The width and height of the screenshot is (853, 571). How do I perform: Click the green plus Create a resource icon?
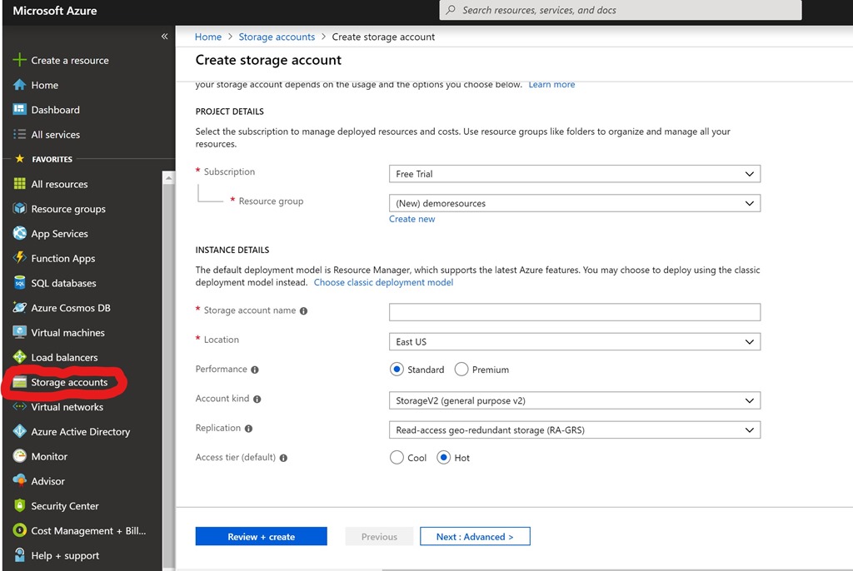(x=20, y=60)
